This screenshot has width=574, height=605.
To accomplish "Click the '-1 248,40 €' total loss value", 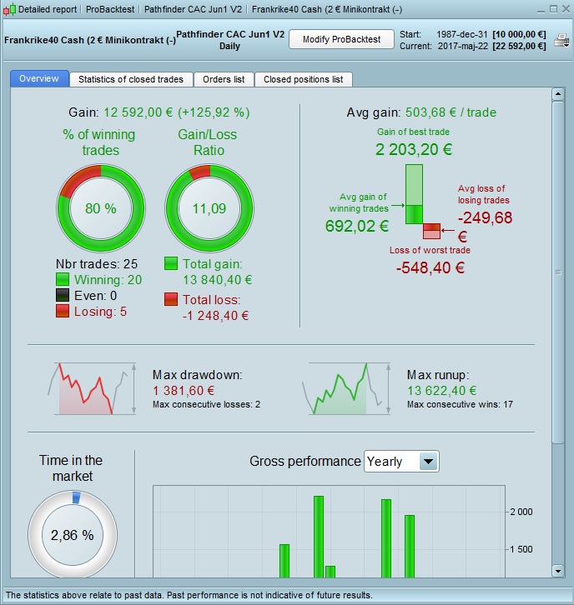I will (215, 316).
